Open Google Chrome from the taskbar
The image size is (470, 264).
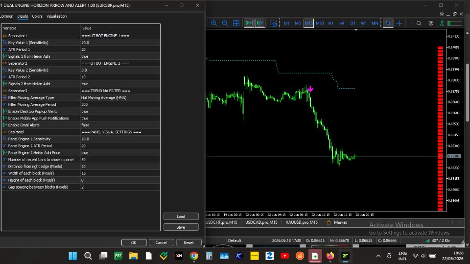[194, 256]
